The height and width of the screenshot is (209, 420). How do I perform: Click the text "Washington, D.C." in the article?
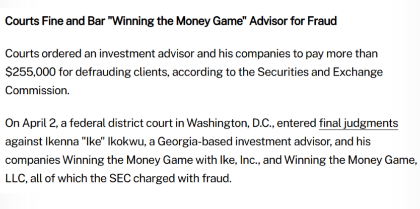point(230,123)
